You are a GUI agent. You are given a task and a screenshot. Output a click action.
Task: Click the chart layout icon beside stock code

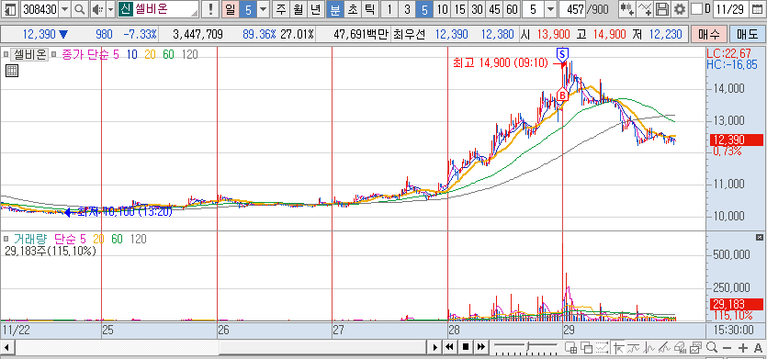(x=10, y=9)
